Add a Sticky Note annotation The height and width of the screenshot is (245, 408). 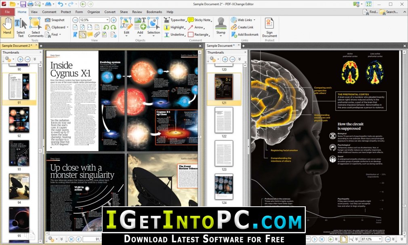pyautogui.click(x=203, y=19)
